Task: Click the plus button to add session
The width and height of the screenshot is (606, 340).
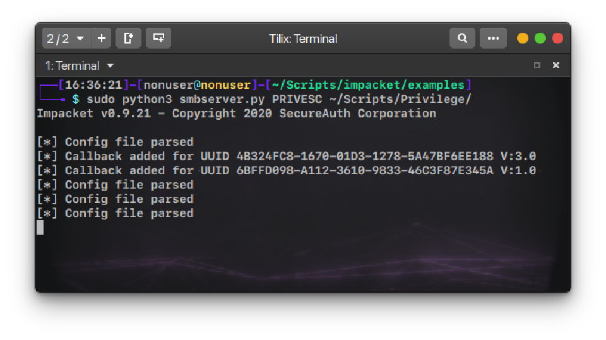Action: (101, 38)
